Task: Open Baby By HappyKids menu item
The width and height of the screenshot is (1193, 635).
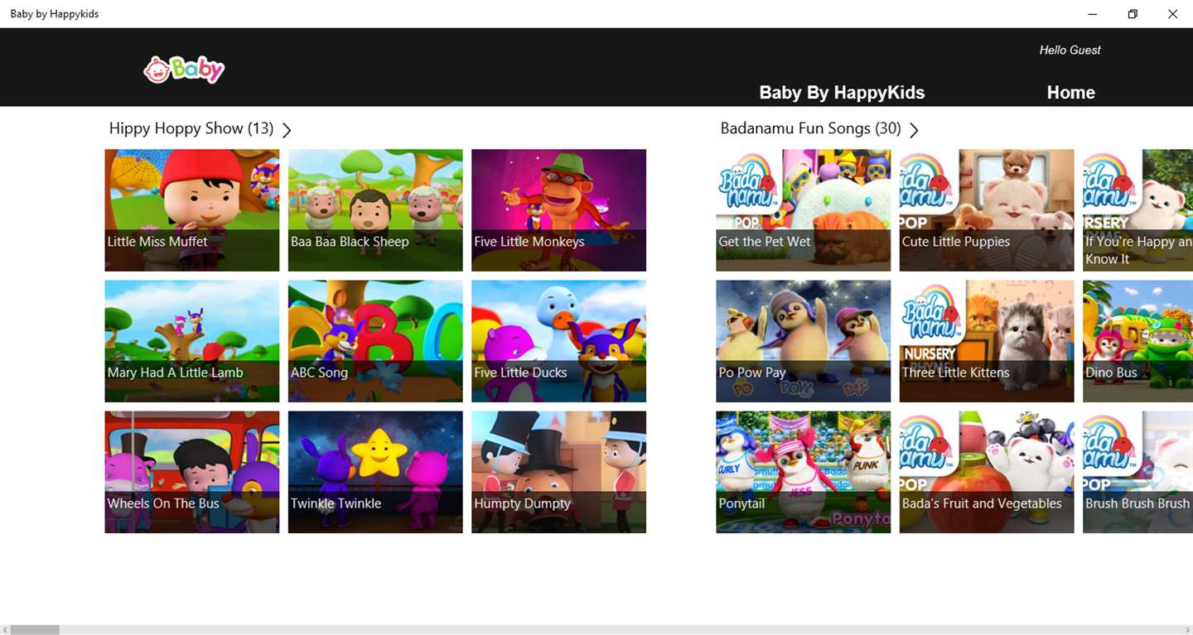Action: pyautogui.click(x=842, y=93)
